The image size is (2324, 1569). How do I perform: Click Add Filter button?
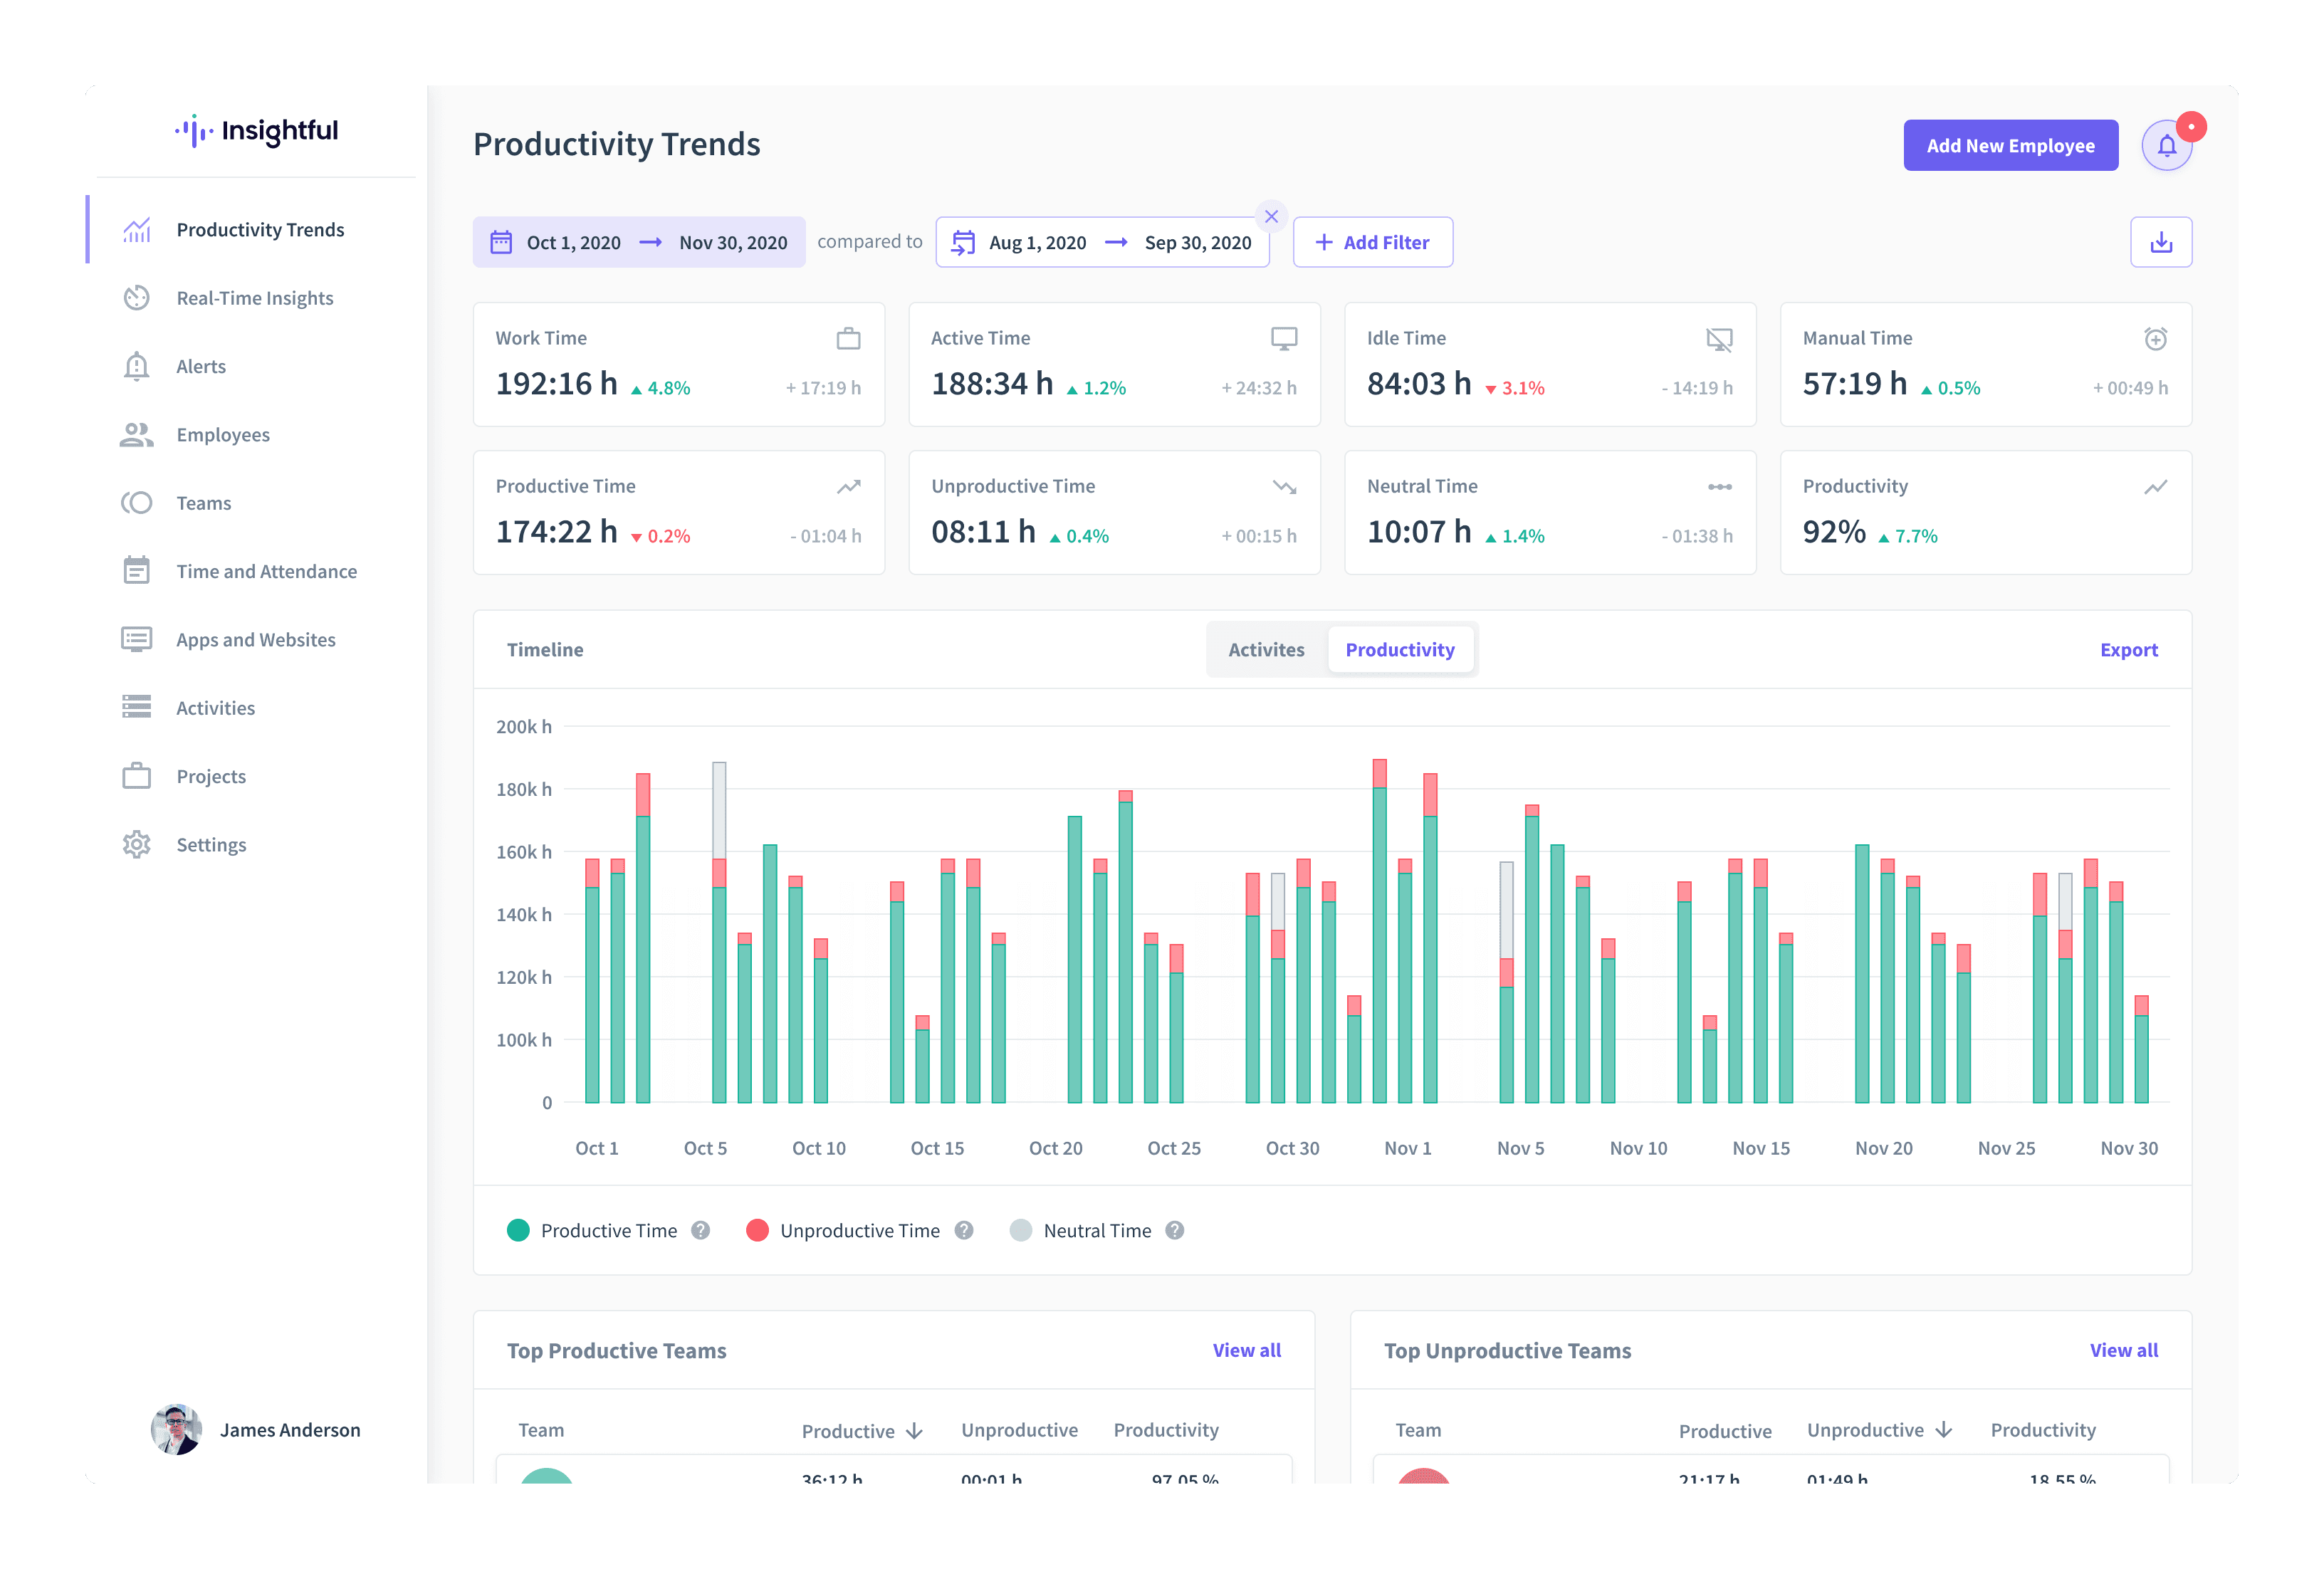click(1372, 243)
